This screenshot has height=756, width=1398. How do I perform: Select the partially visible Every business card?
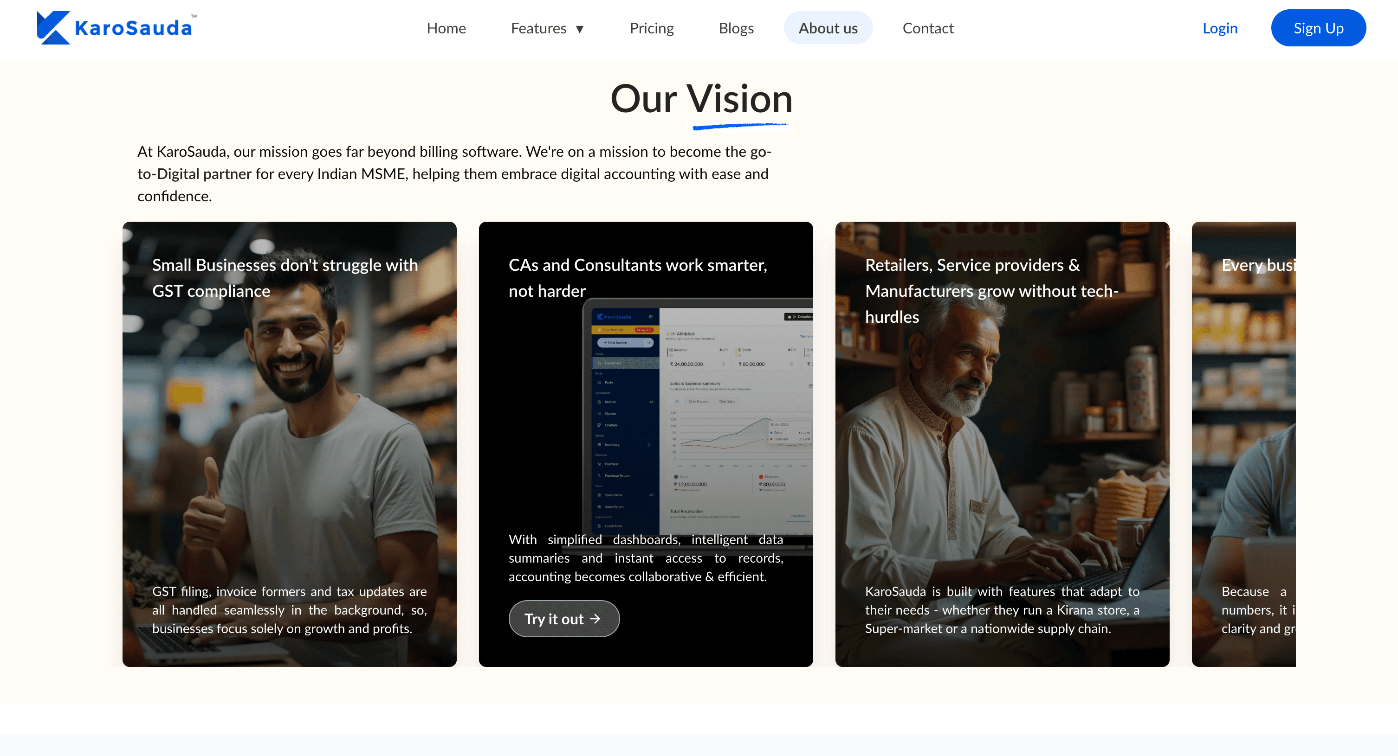point(1243,444)
